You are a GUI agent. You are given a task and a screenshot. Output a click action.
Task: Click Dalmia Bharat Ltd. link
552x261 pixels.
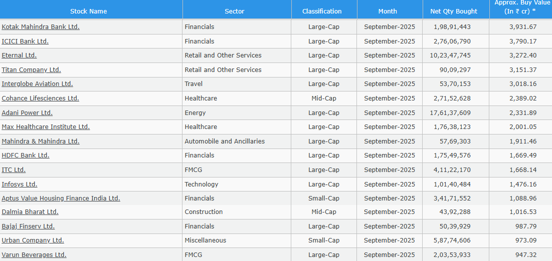30,212
